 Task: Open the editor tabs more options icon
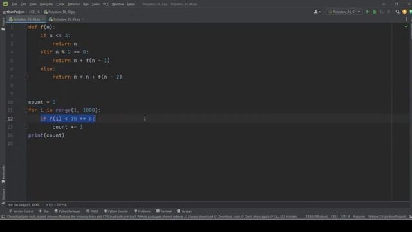tap(406, 19)
